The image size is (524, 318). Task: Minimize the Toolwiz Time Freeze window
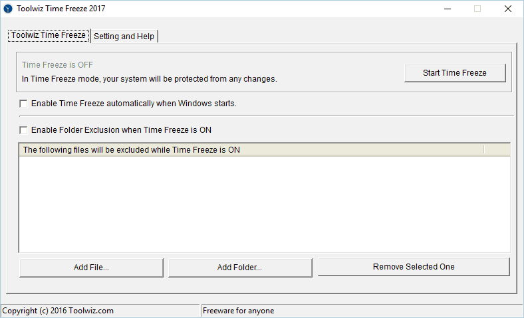point(446,9)
